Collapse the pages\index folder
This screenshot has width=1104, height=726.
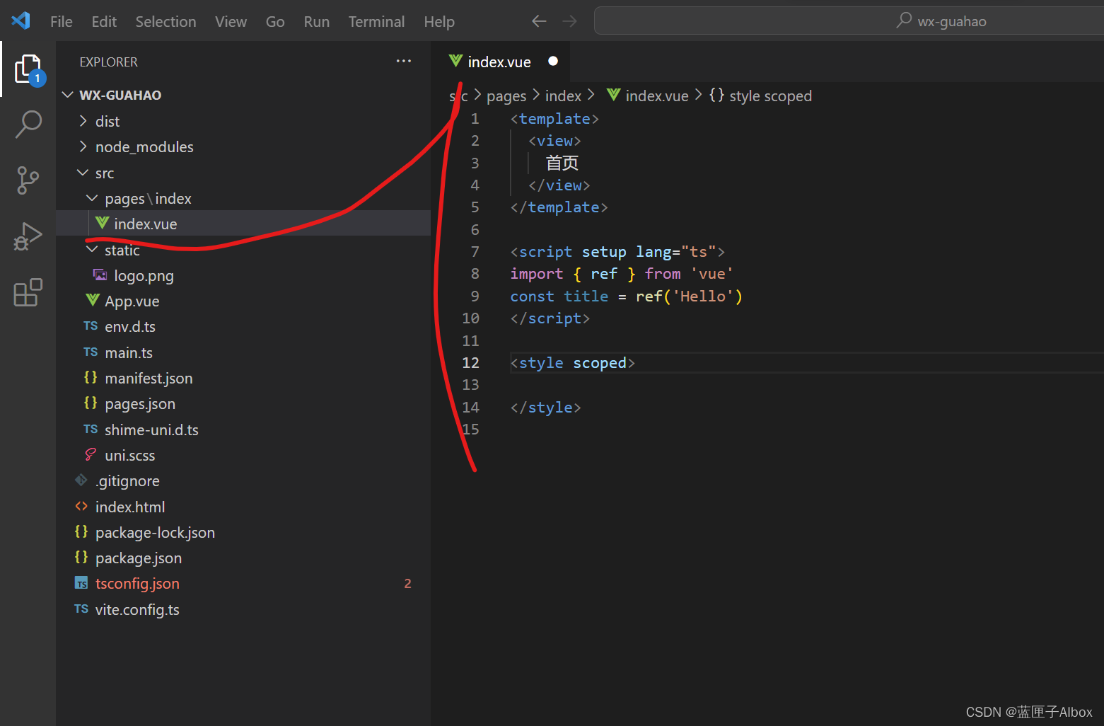(x=92, y=198)
